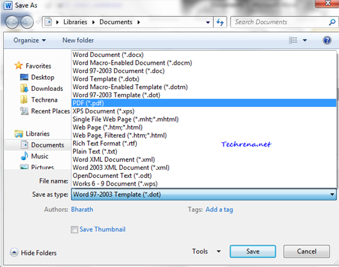This screenshot has width=339, height=267.
Task: Click the Desktop icon in sidebar
Action: [x=24, y=77]
